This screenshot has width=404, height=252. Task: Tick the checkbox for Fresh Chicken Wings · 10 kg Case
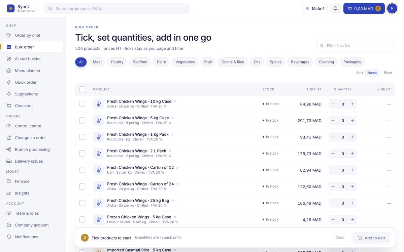[82, 104]
